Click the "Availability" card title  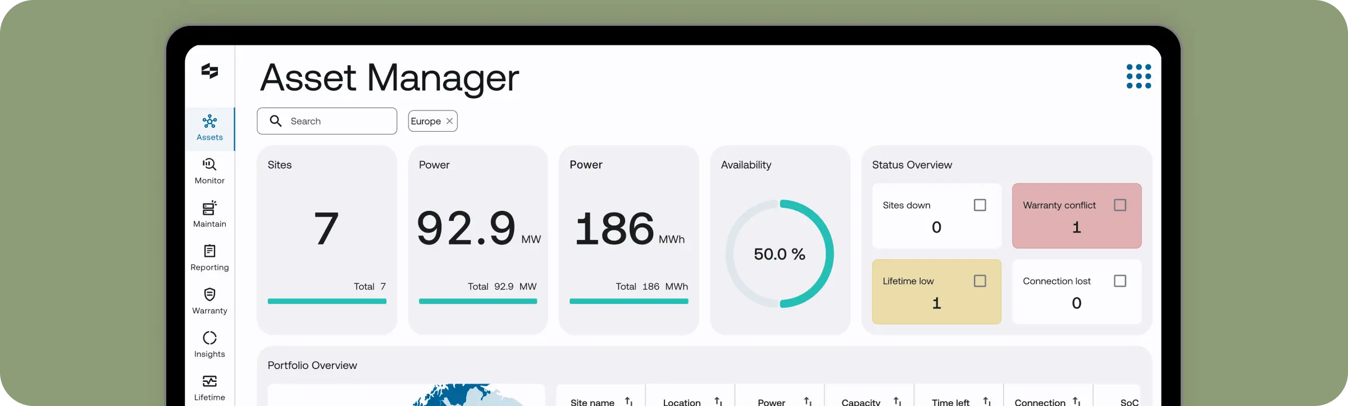pos(746,165)
